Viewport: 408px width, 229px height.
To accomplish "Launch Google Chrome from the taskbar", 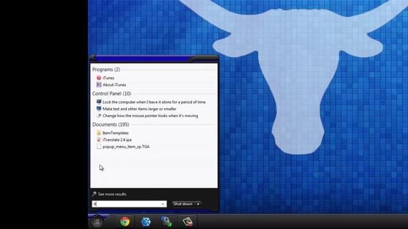I will [125, 221].
